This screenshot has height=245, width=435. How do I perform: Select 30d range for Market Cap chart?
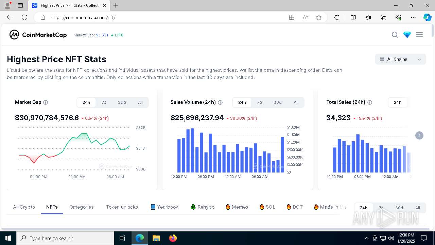122,102
